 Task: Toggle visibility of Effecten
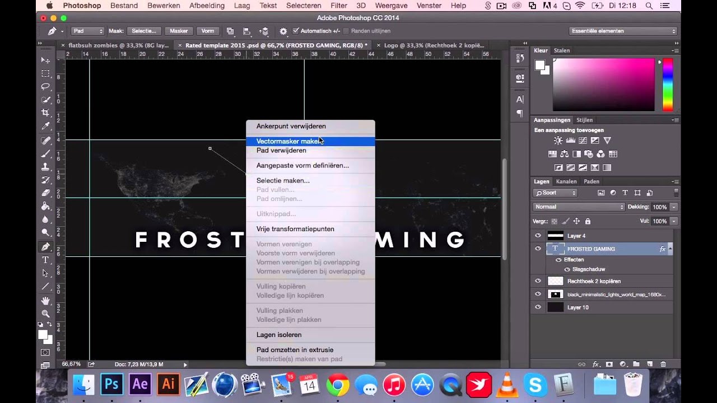click(x=558, y=260)
